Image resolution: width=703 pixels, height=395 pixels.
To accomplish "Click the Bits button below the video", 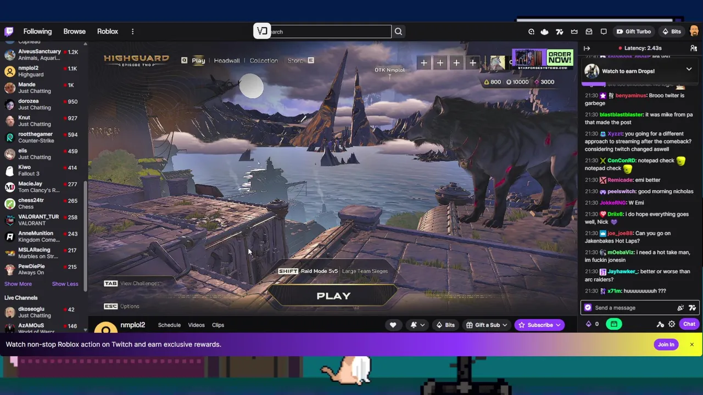I will (445, 325).
